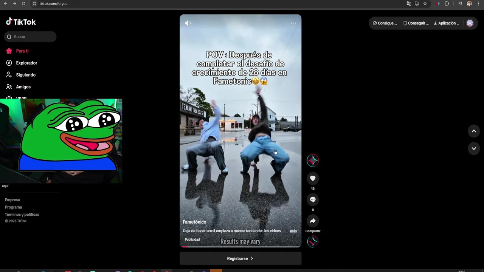Screen dimensions: 484x272
Task: Click the 'Consigue ...' coins button
Action: pos(385,23)
